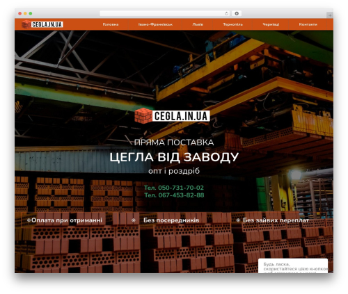Close the browser window with red button
This screenshot has width=348, height=294.
[20, 14]
